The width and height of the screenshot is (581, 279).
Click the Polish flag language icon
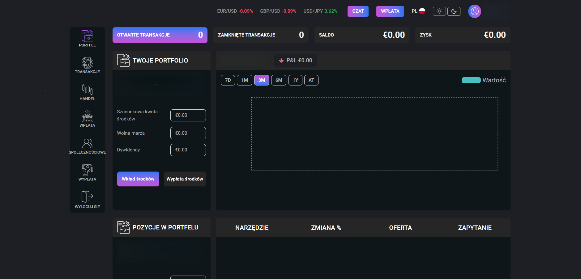pos(422,11)
